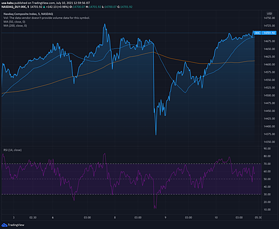This screenshot has width=279, height=229.
Task: Click the C:14701.92 close value
Action: (125, 7)
